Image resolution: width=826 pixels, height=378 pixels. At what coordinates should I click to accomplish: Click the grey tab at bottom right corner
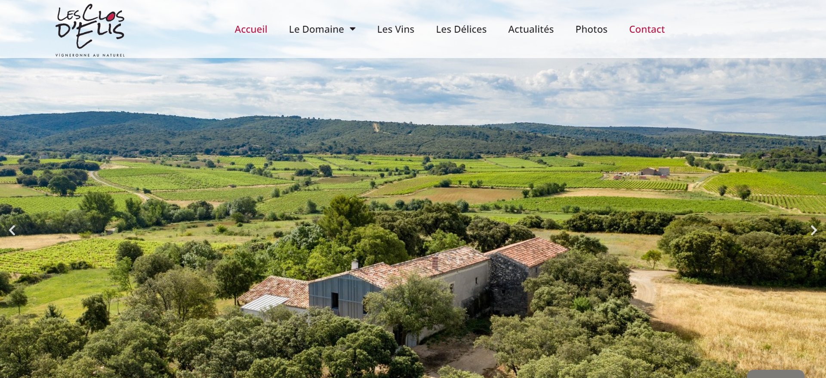pyautogui.click(x=775, y=374)
